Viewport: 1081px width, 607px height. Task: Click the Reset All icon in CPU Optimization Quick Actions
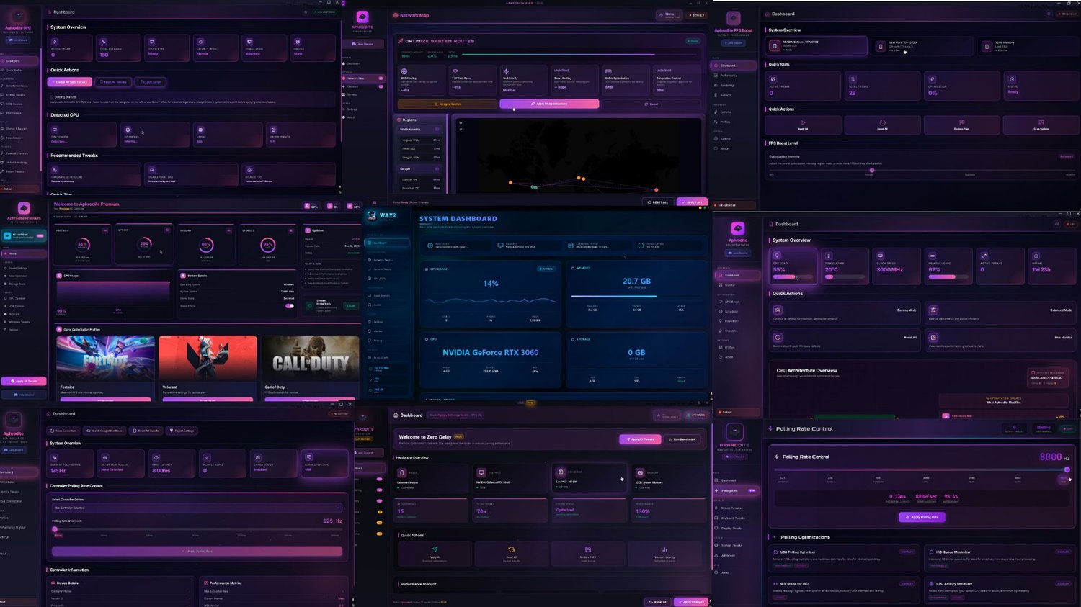click(778, 337)
